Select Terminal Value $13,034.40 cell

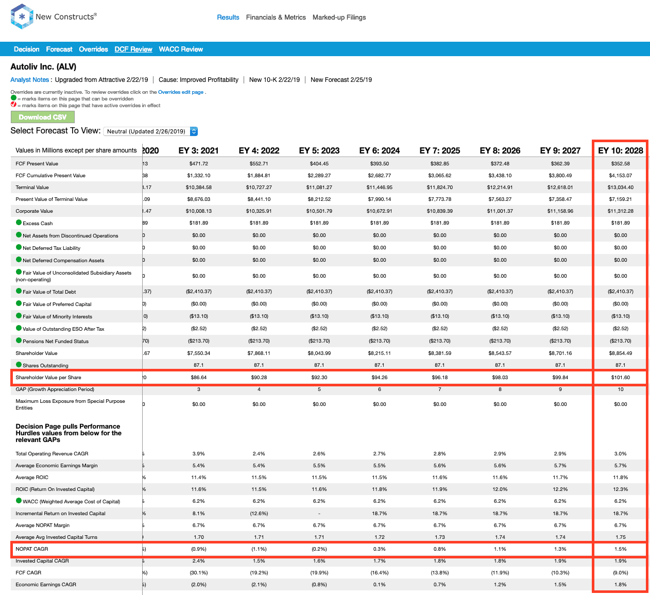(621, 188)
